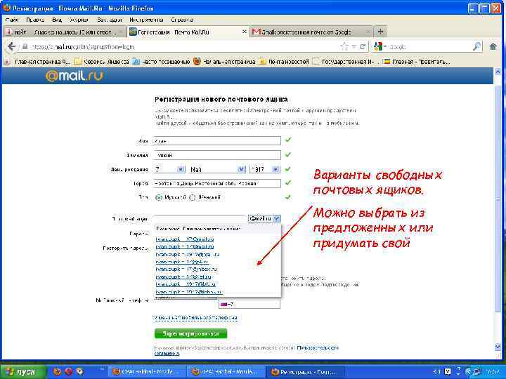Screen dimensions: 506x379
Task: Open Государственная И... bookmark
Action: (x=344, y=62)
